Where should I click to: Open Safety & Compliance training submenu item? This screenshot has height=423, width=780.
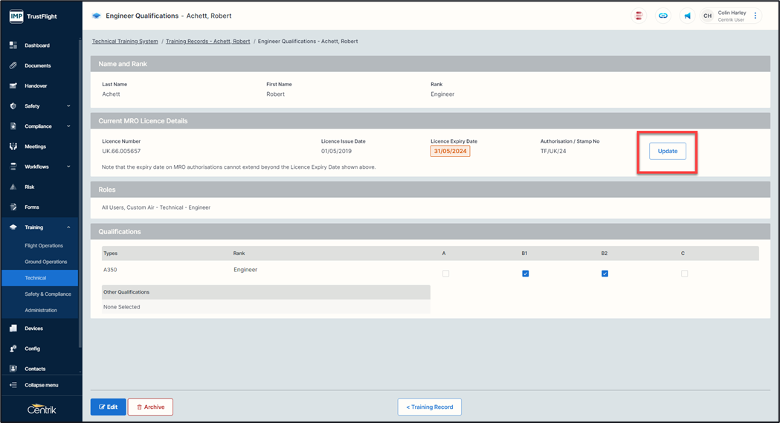[48, 294]
